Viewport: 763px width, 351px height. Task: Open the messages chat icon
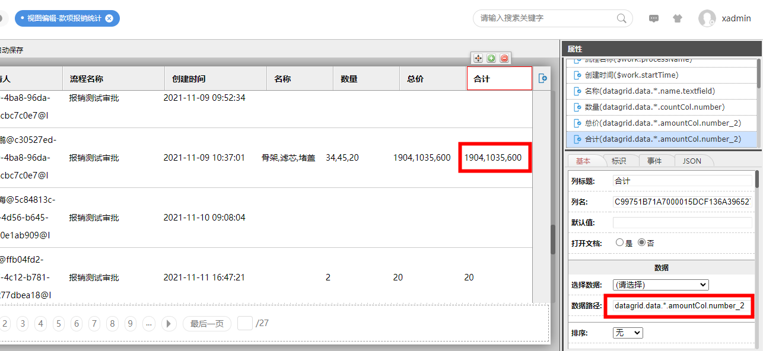(x=654, y=18)
